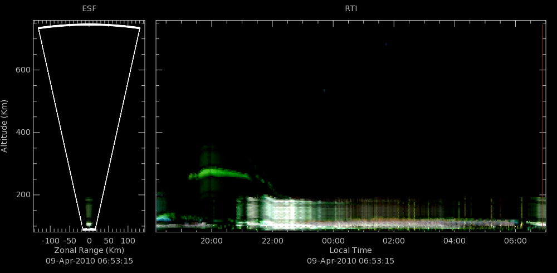This screenshot has height=273, width=557.
Task: Click the Altitude (Km) axis label
Action: click(x=4, y=126)
